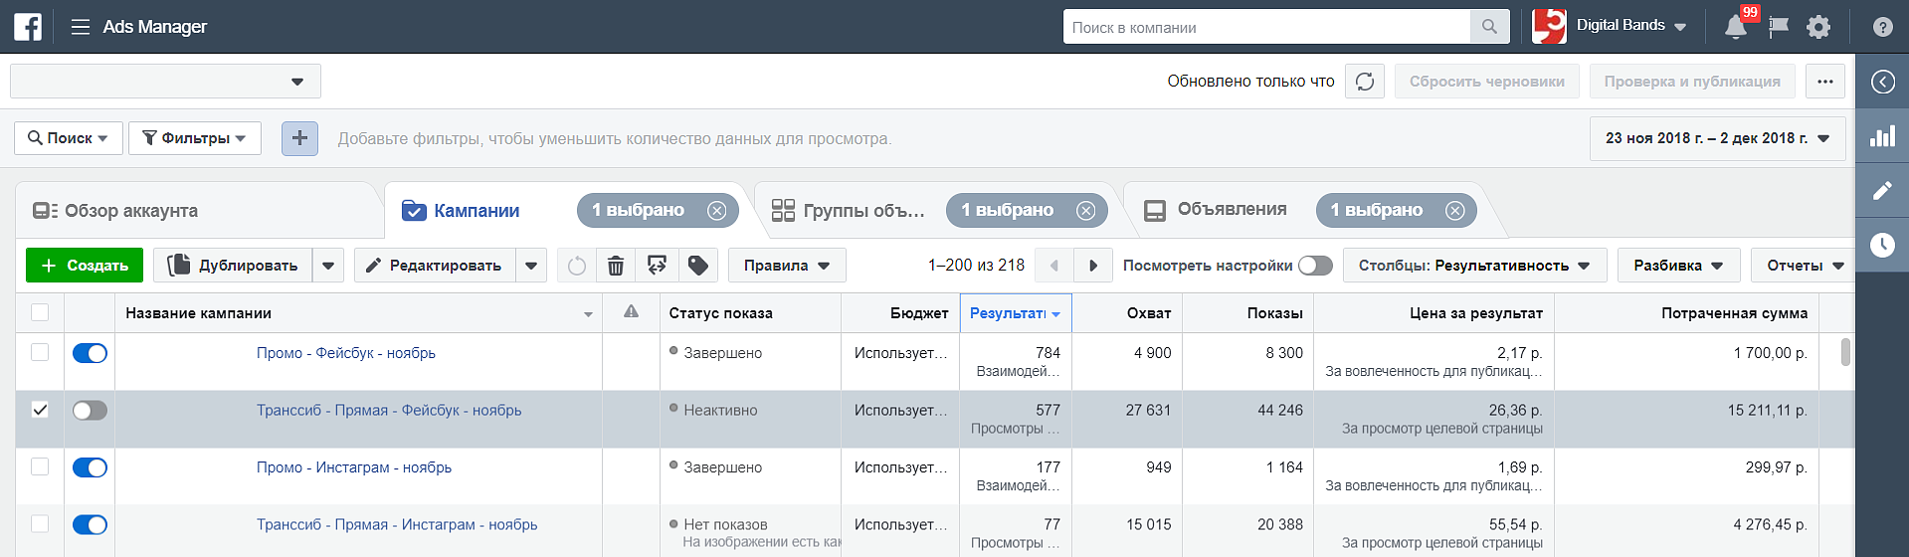Check the Промо - Инстаграм - ноябрь row checkbox
Viewport: 1909px width, 557px height.
click(x=40, y=466)
